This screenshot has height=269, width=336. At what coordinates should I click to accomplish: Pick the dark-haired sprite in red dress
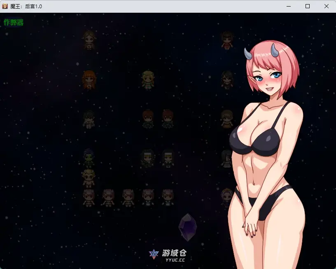point(227,41)
